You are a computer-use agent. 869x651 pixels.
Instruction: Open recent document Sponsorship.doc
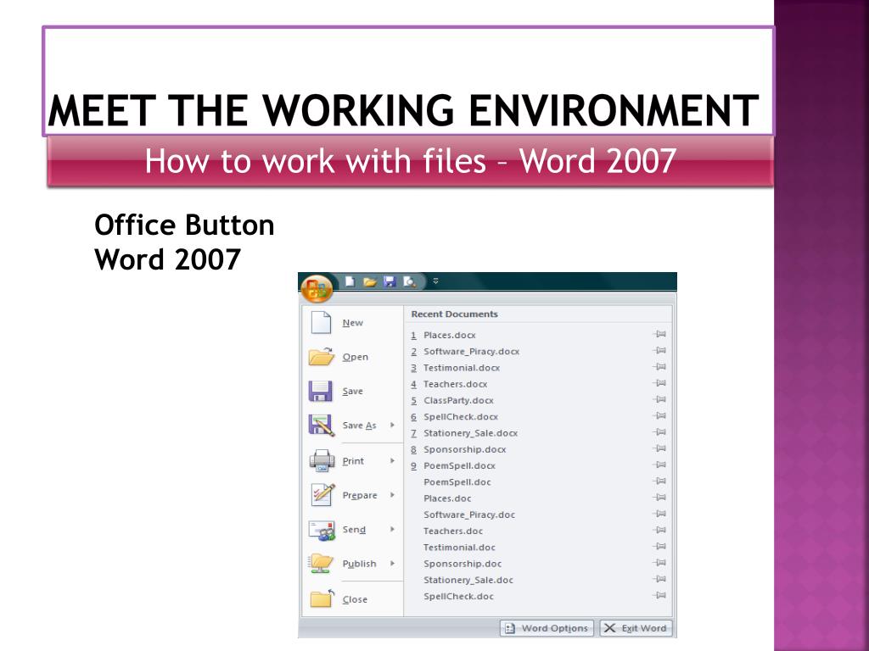tap(463, 564)
